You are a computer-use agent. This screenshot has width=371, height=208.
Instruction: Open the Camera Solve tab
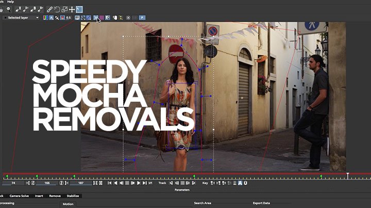point(19,196)
